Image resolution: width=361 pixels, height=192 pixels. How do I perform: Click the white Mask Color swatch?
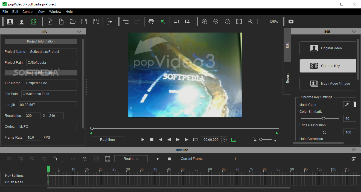coord(354,105)
